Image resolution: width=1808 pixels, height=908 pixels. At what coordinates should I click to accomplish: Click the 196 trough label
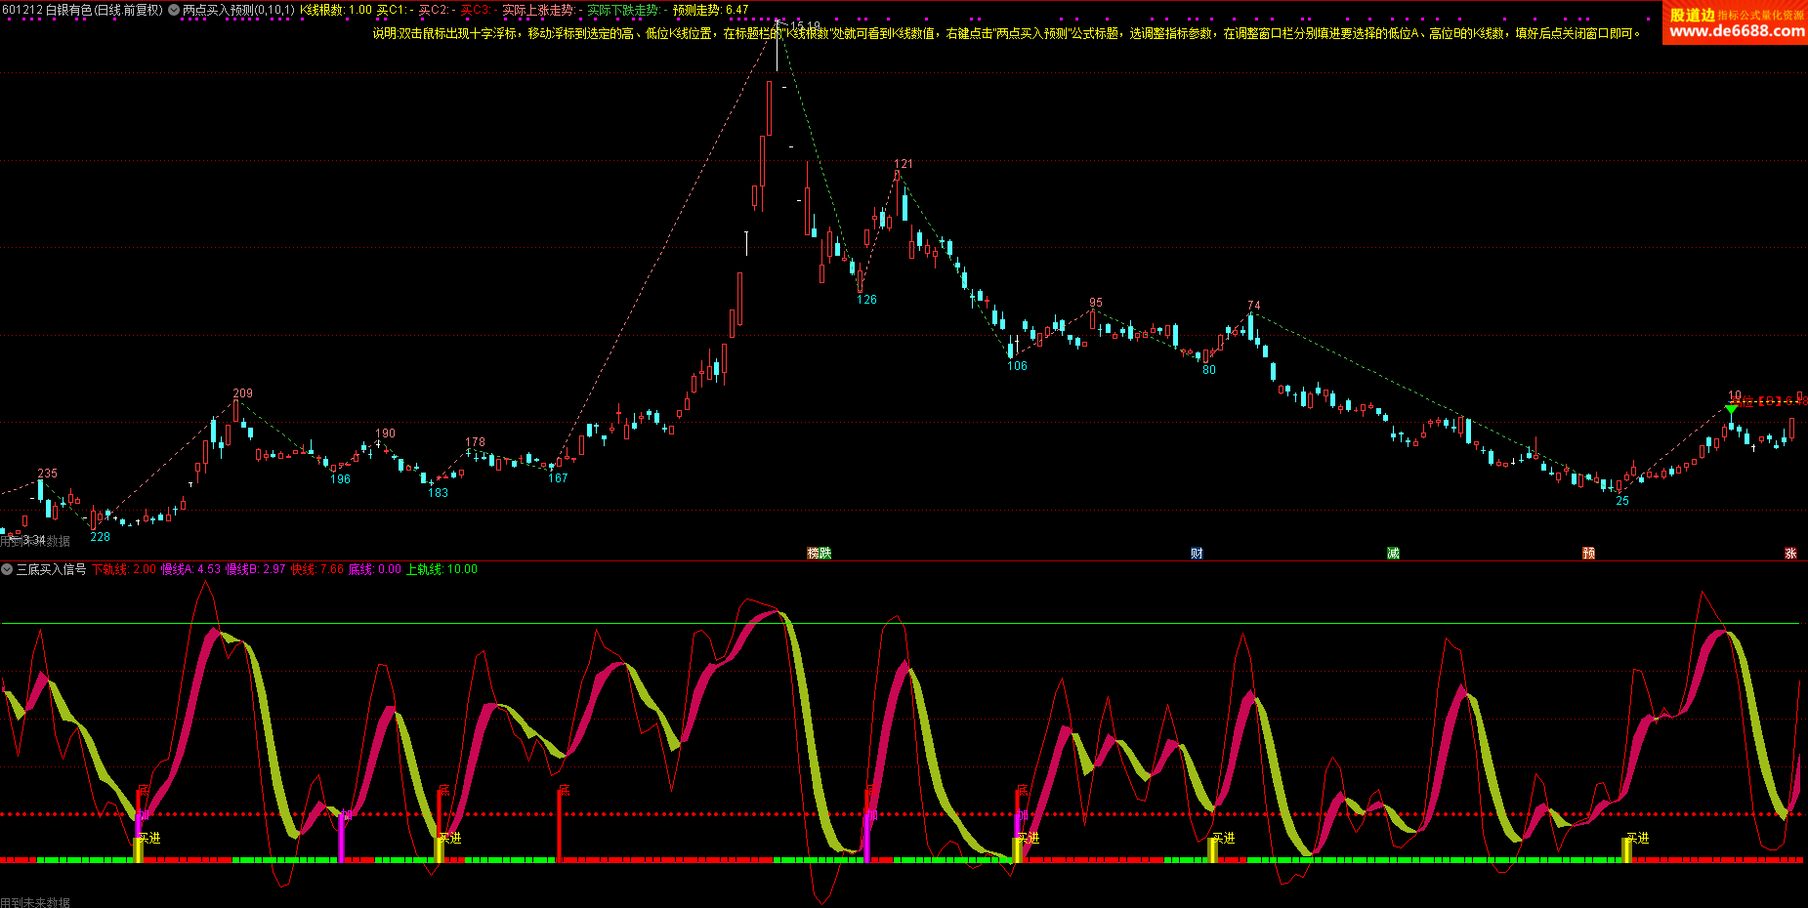tap(340, 479)
